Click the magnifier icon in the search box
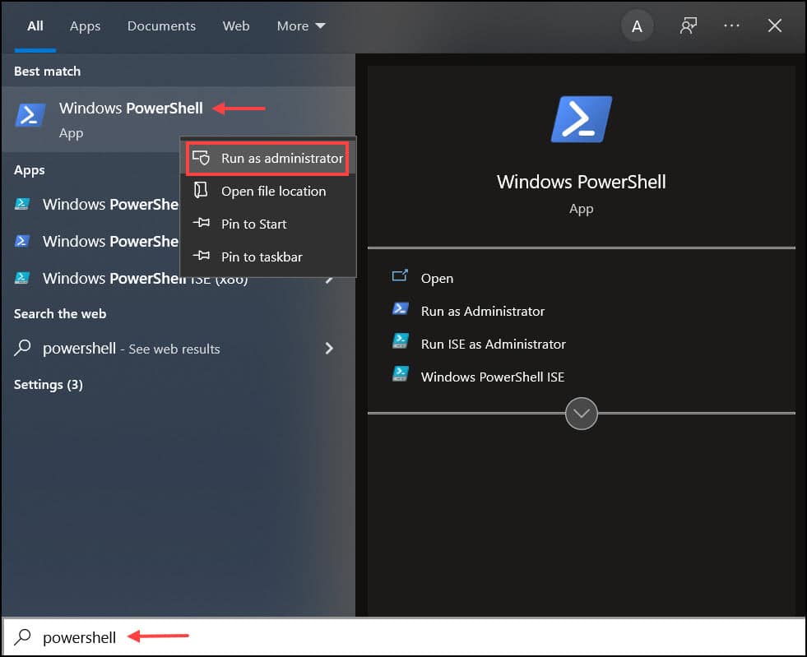Image resolution: width=807 pixels, height=657 pixels. pyautogui.click(x=22, y=637)
